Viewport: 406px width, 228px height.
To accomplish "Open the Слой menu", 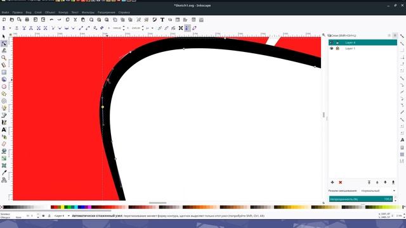I will [38, 12].
